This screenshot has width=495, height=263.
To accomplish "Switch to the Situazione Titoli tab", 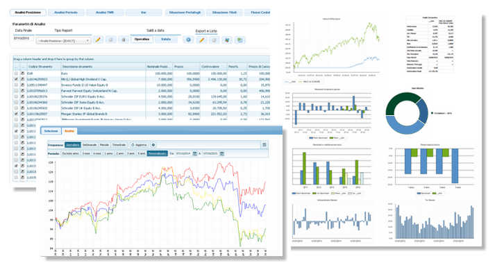I will click(x=224, y=12).
